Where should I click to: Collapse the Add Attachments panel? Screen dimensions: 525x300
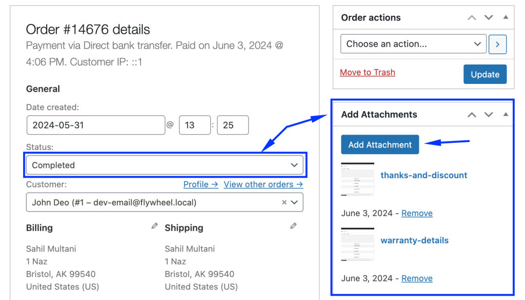coord(506,115)
